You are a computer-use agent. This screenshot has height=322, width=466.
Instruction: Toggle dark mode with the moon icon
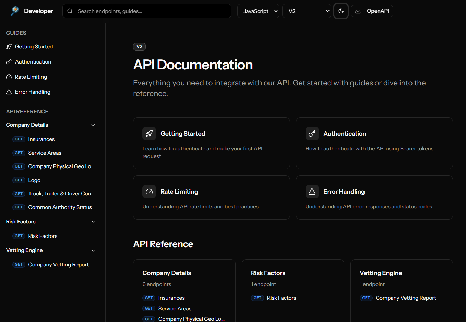coord(341,11)
